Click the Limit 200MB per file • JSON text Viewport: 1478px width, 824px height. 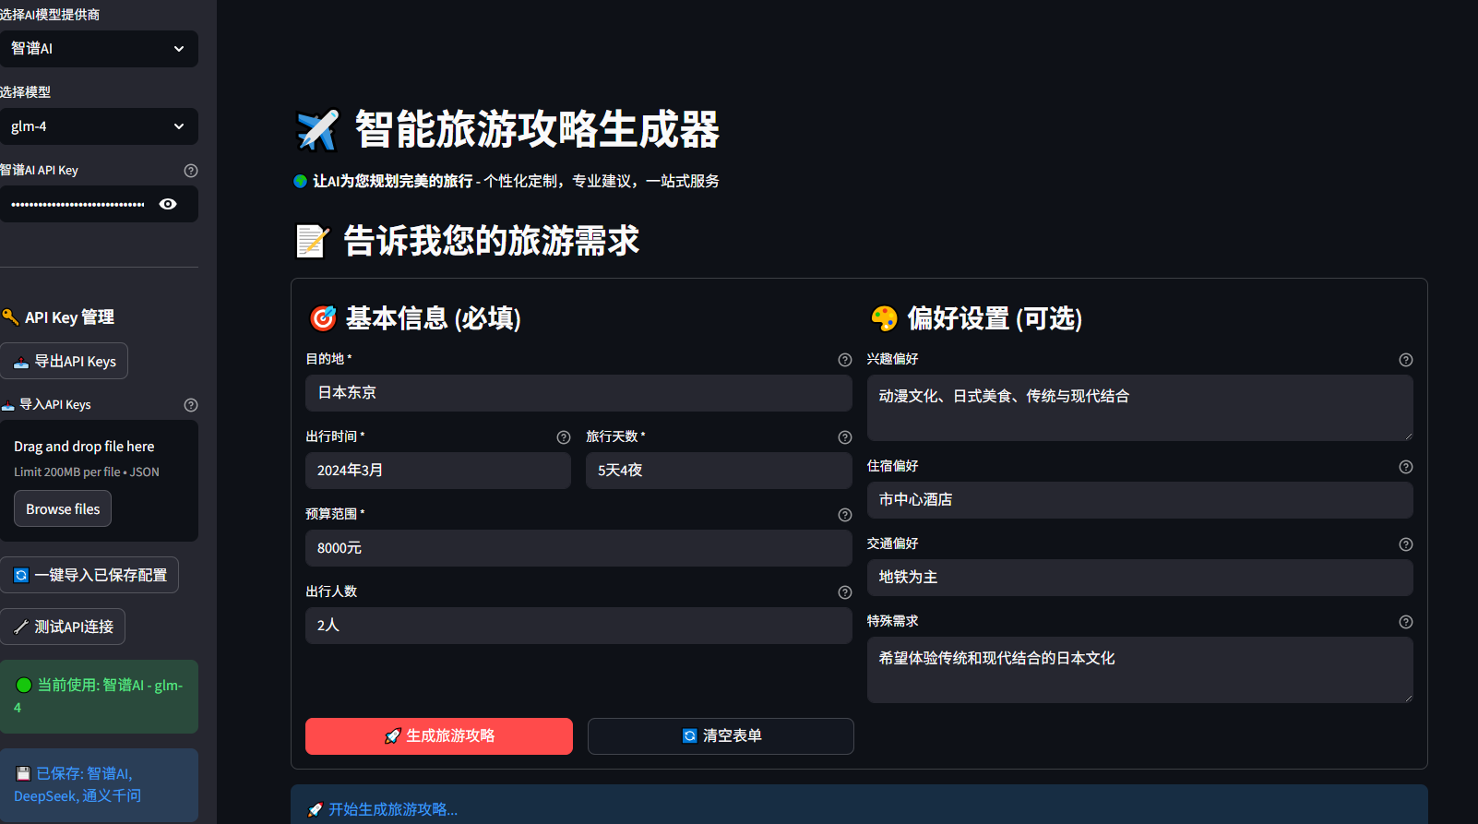click(x=87, y=472)
